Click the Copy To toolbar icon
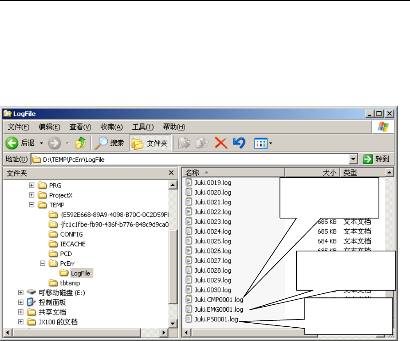This screenshot has height=341, width=410. (202, 143)
